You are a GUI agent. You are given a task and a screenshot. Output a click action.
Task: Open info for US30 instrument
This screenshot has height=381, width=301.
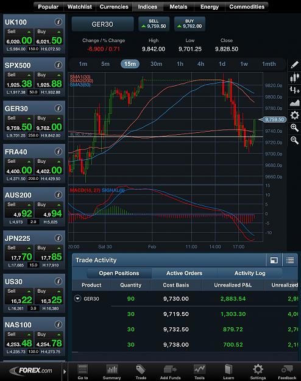pos(58,282)
